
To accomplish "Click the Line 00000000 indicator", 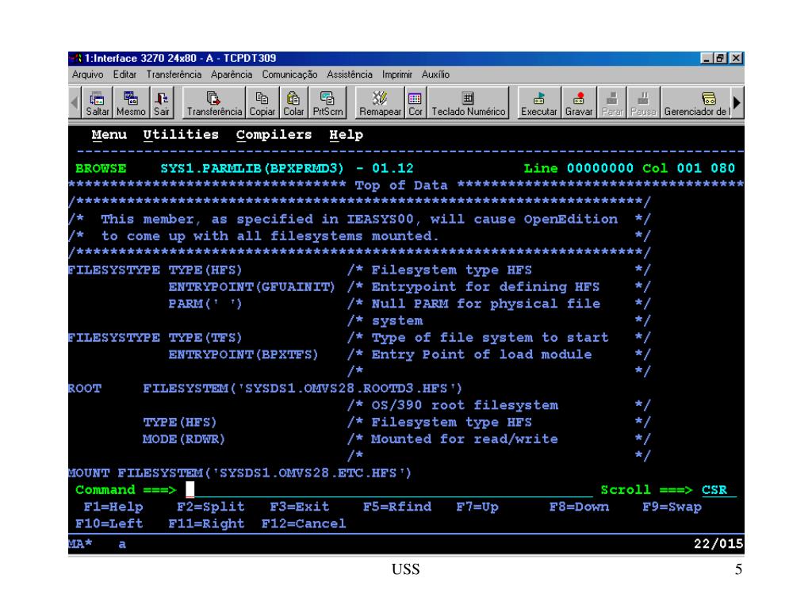I will click(578, 168).
